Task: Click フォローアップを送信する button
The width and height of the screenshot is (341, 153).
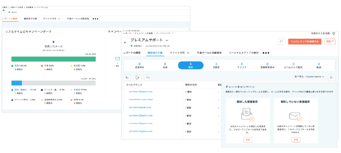Action: pyautogui.click(x=305, y=41)
